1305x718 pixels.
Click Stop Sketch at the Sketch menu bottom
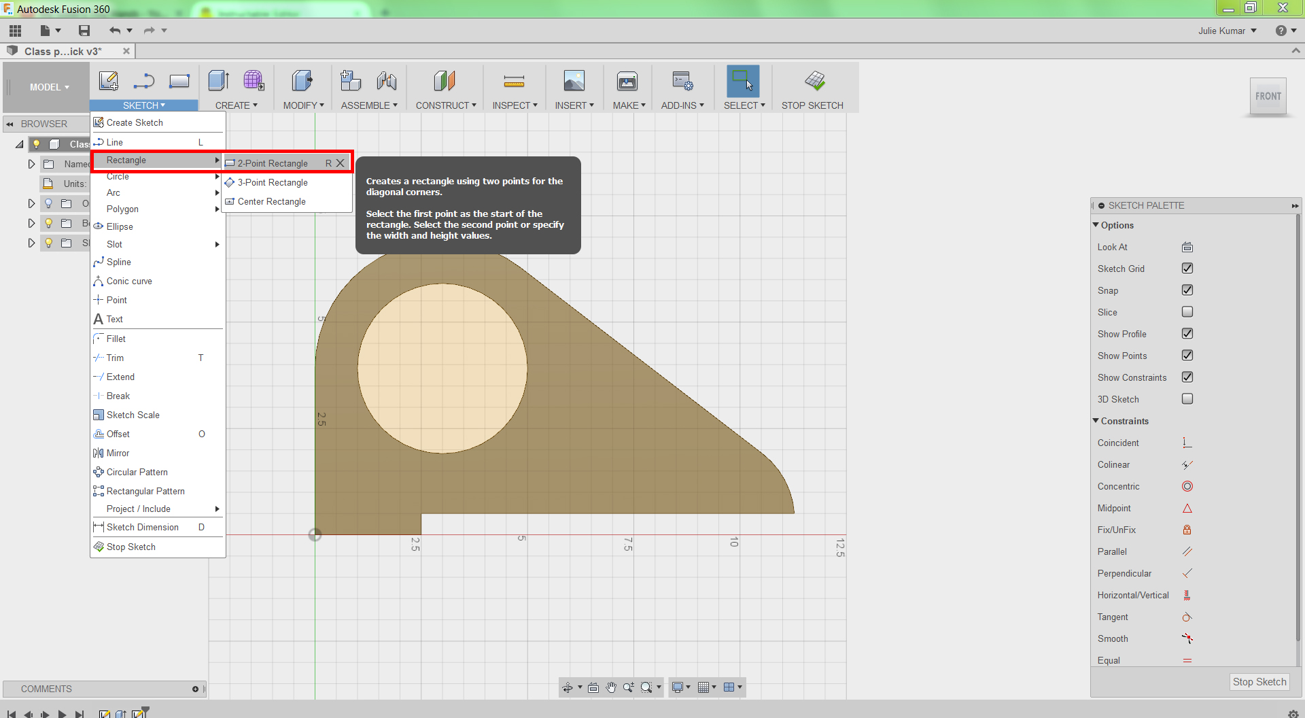[x=158, y=547]
